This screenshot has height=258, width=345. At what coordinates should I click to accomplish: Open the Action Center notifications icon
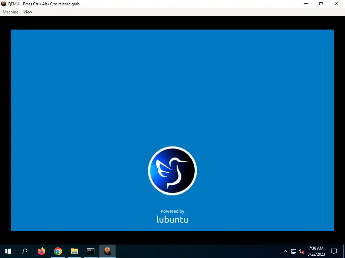click(334, 251)
